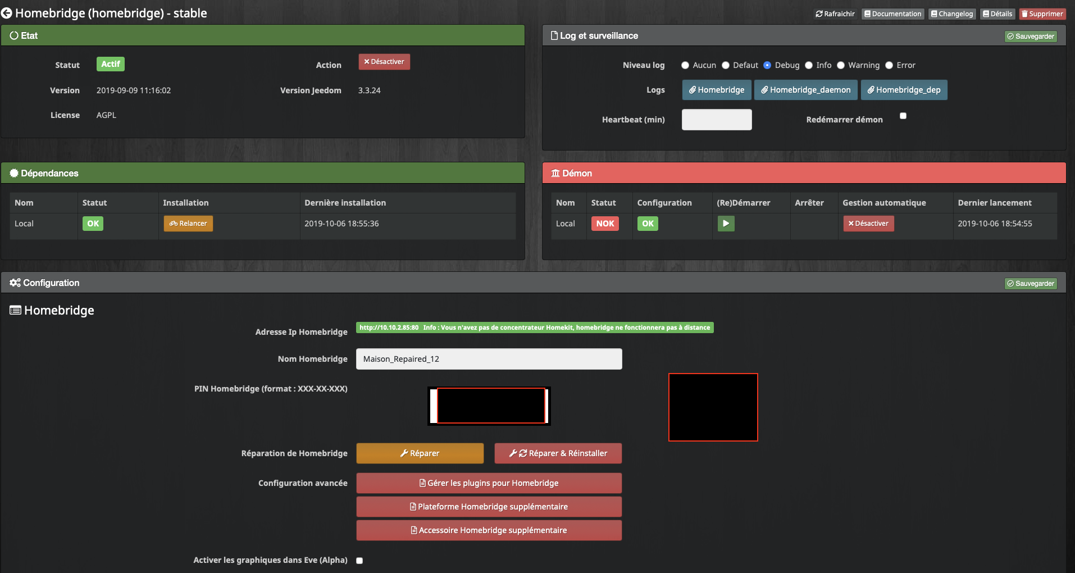Click Supprimer to delete the plugin
Viewport: 1075px width, 573px height.
click(x=1042, y=14)
